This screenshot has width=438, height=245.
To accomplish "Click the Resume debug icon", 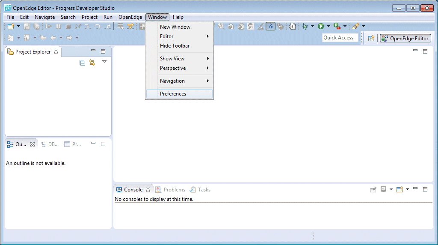I will [x=49, y=26].
